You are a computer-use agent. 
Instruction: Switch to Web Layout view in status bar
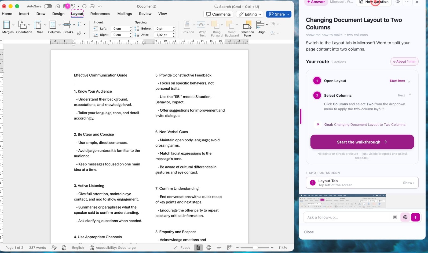pyautogui.click(x=209, y=248)
